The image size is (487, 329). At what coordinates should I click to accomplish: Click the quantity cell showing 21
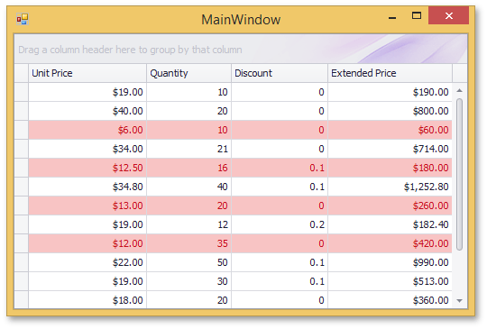[x=188, y=149]
